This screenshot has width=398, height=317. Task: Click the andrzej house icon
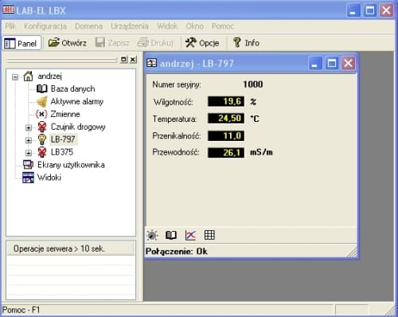tap(28, 76)
